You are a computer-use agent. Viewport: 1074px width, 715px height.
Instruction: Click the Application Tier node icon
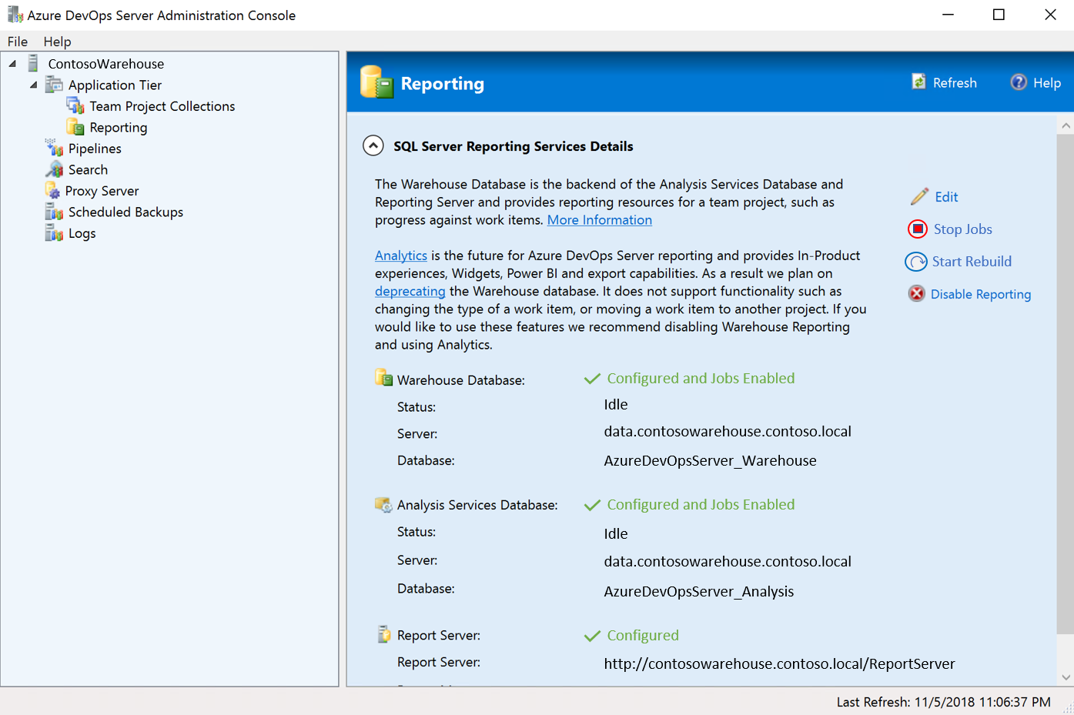tap(54, 85)
